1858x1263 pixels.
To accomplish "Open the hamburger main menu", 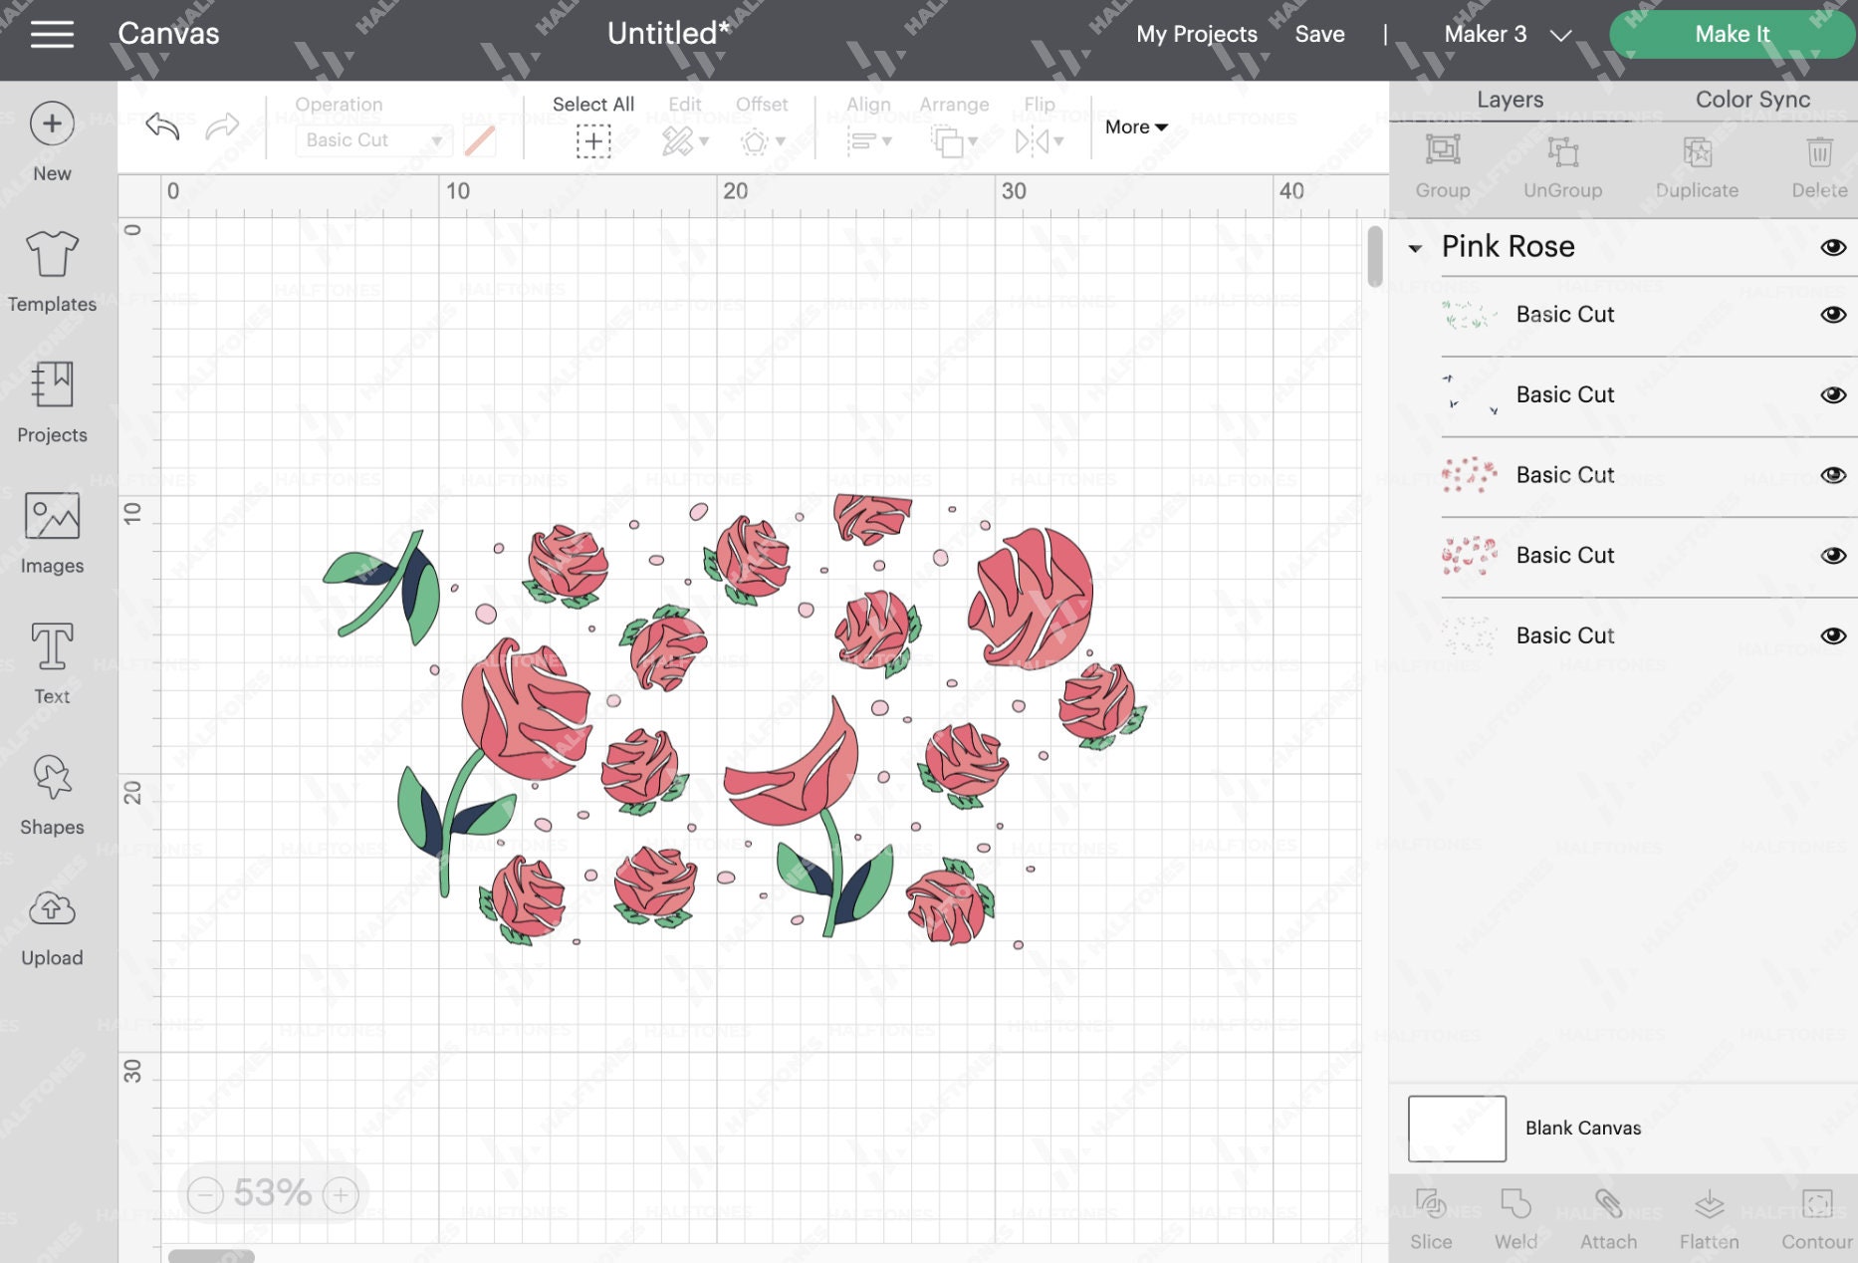I will coord(52,34).
